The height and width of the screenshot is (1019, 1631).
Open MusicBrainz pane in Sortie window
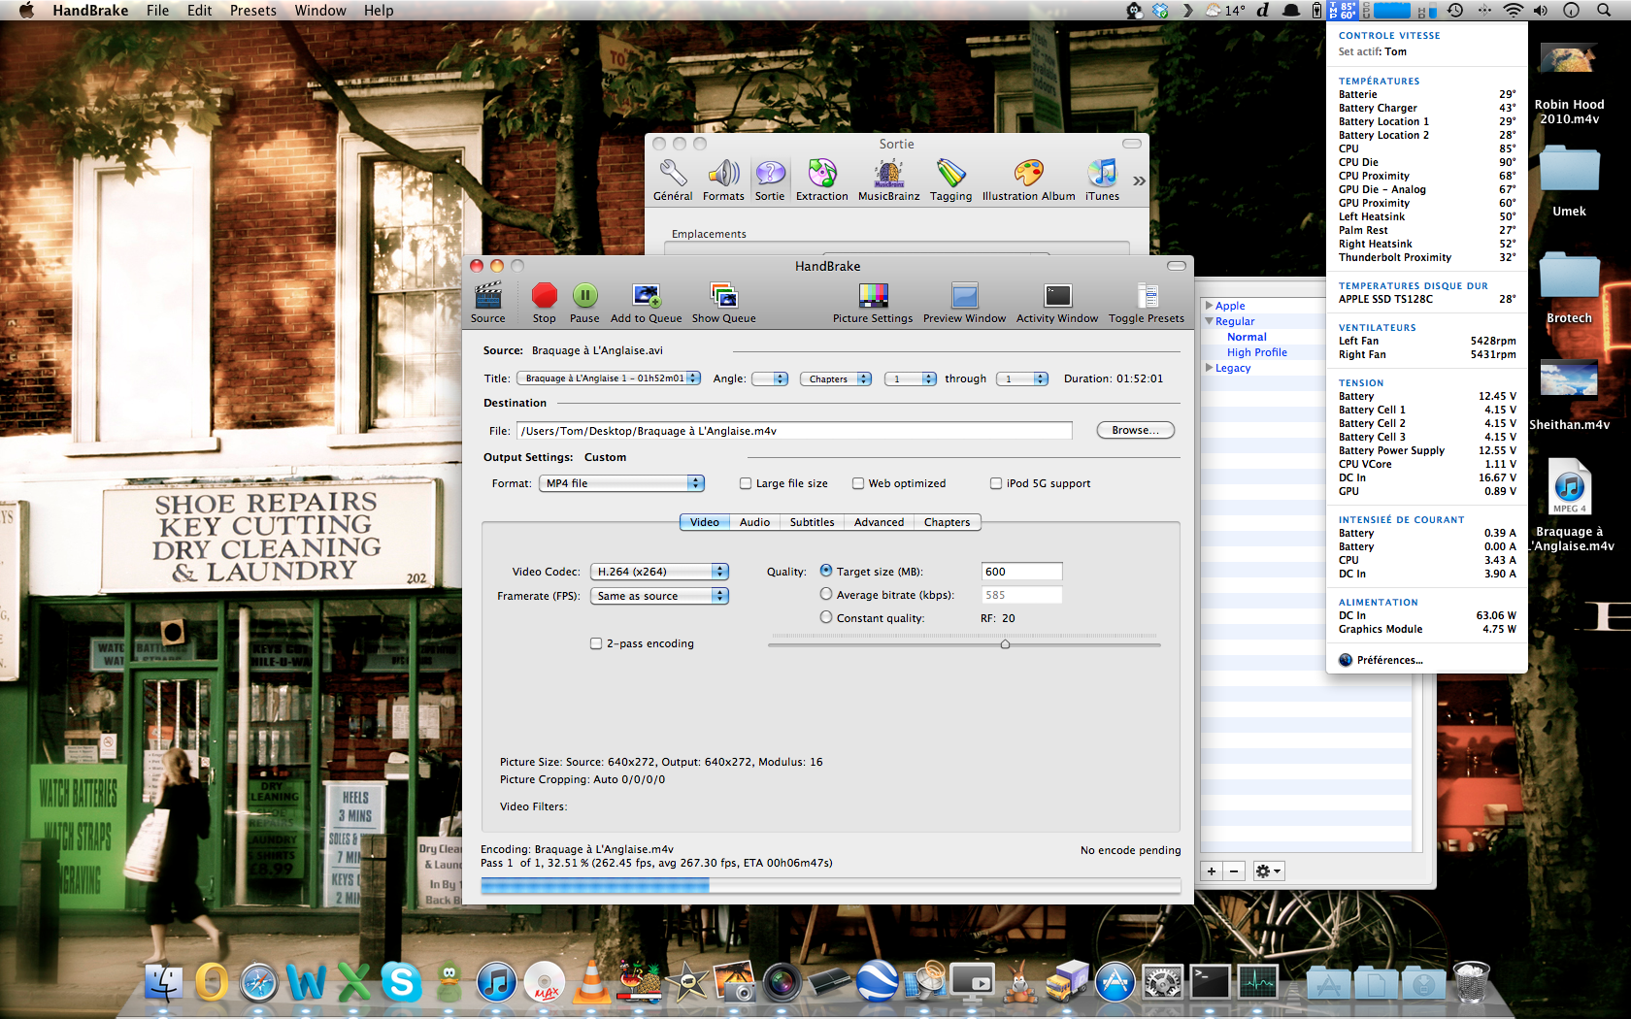coord(888,181)
